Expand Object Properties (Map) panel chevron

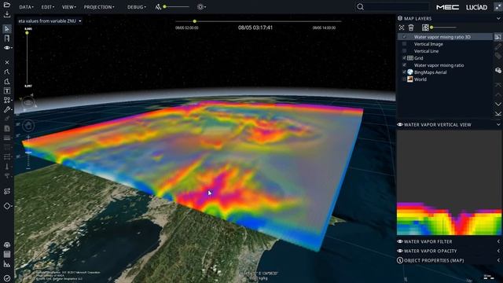point(498,260)
